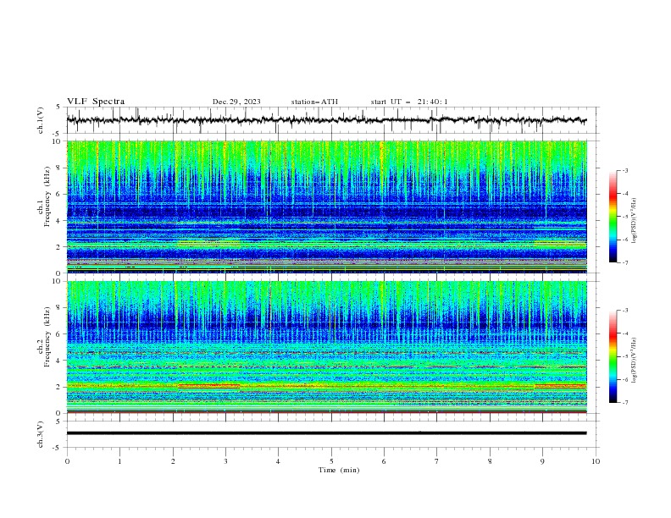Click the ch.1 spectrogram "8" kHz tick label

click(x=59, y=168)
